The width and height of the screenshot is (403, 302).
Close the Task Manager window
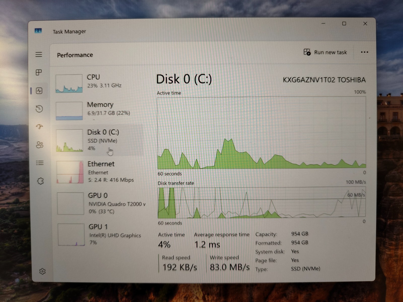click(x=365, y=23)
